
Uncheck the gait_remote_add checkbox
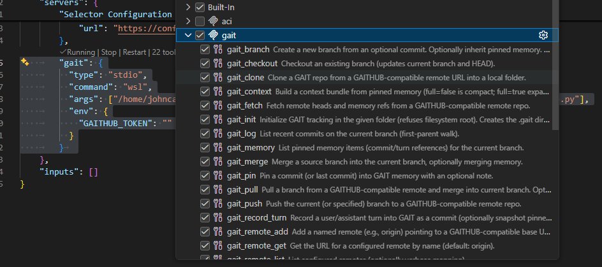(x=205, y=232)
